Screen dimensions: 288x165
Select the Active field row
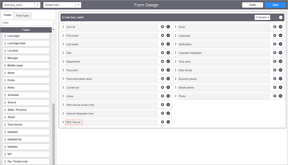tap(111, 96)
